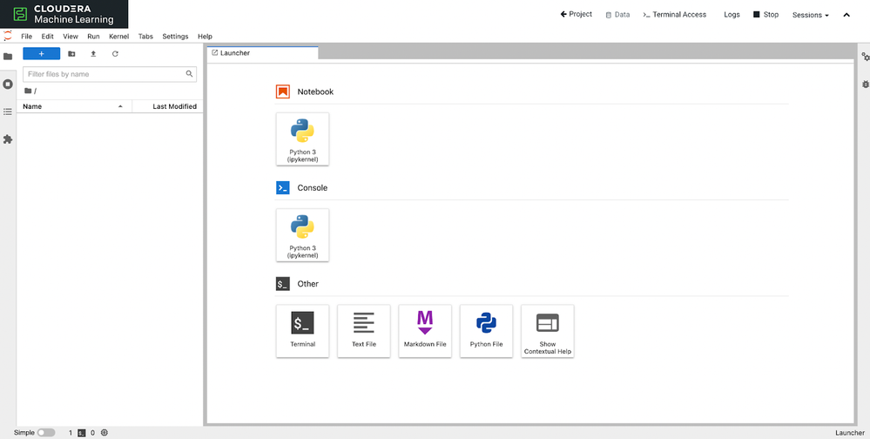Click the Cloudera Machine Learning logo
Screen dimensions: 870x439
(x=64, y=15)
